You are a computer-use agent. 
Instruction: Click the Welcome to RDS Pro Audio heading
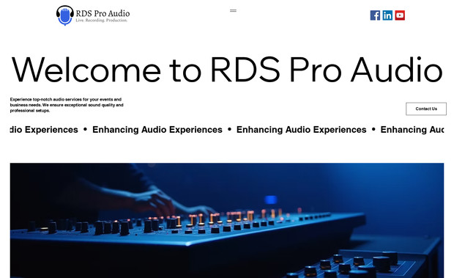click(227, 70)
